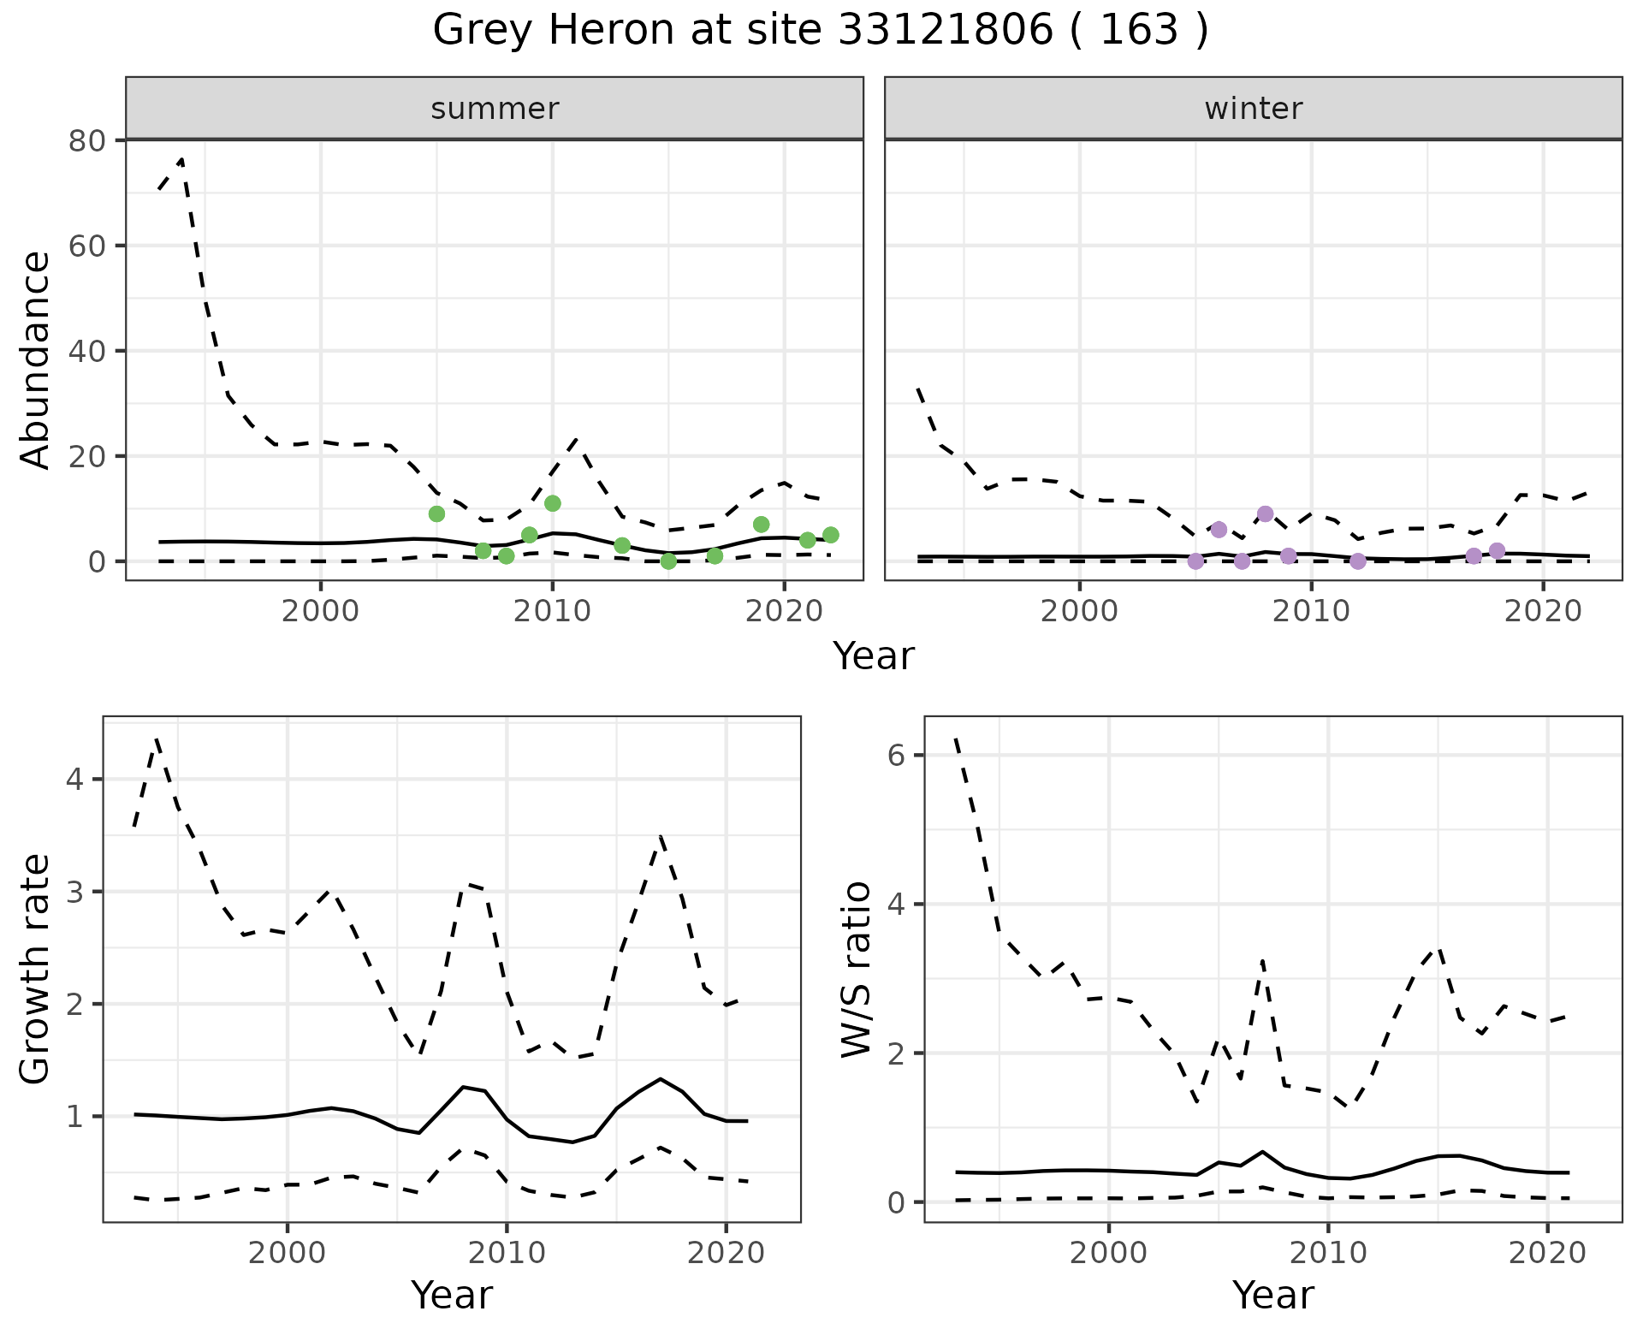Click the 2020 tick under winter panel
Viewport: 1643px width, 1335px height.
tap(1543, 611)
